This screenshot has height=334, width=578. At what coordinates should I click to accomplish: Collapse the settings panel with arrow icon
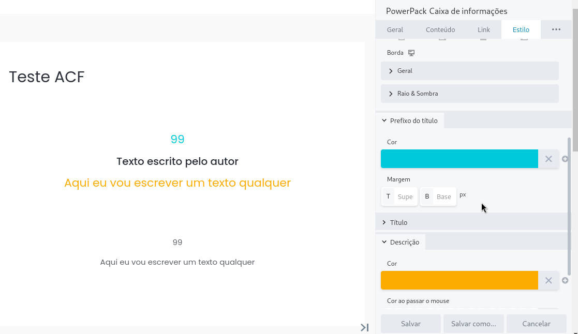364,327
